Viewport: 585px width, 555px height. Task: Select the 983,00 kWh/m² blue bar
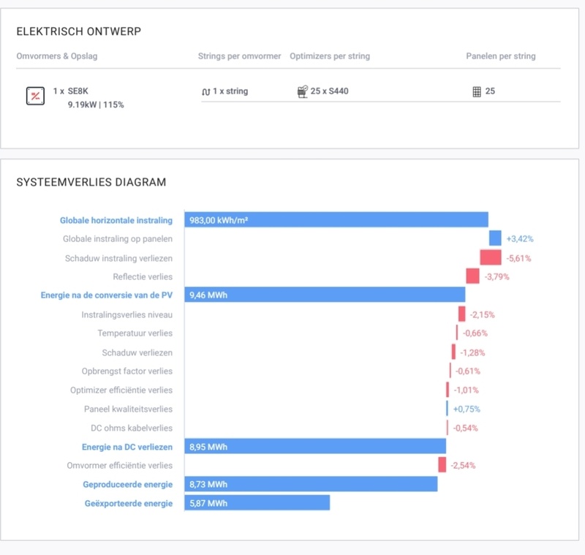tap(336, 219)
